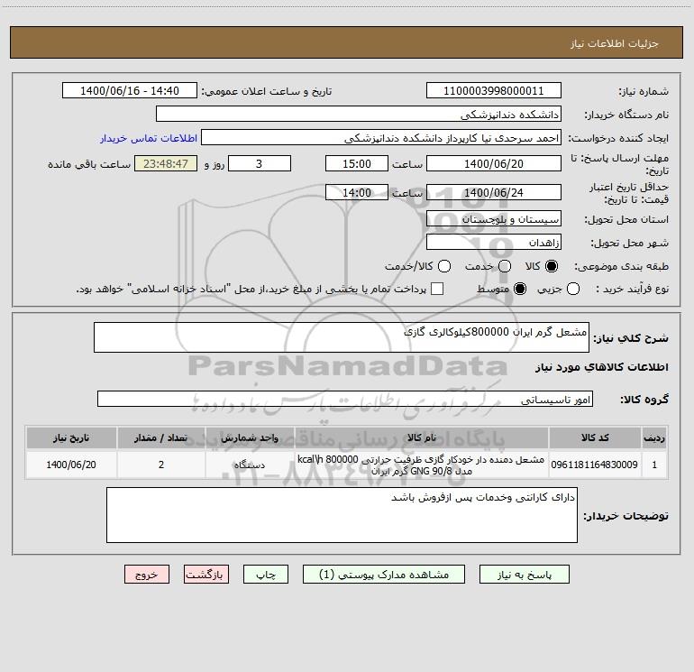This screenshot has width=694, height=672.
Task: Click the row number 1 cell
Action: tap(654, 465)
